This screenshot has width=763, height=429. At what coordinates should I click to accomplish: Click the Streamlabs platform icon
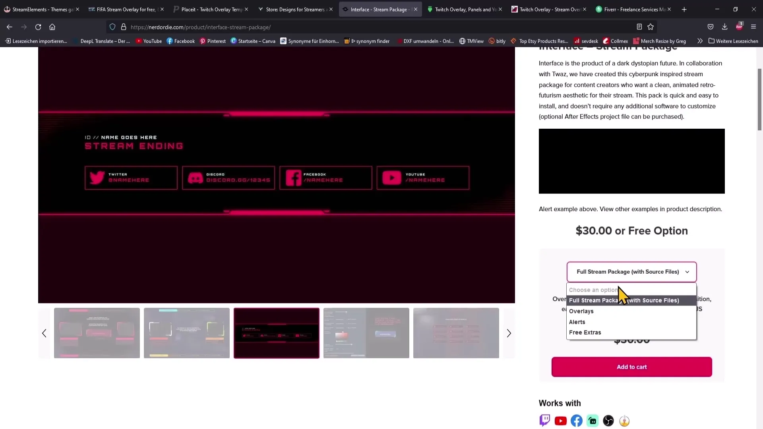(593, 421)
